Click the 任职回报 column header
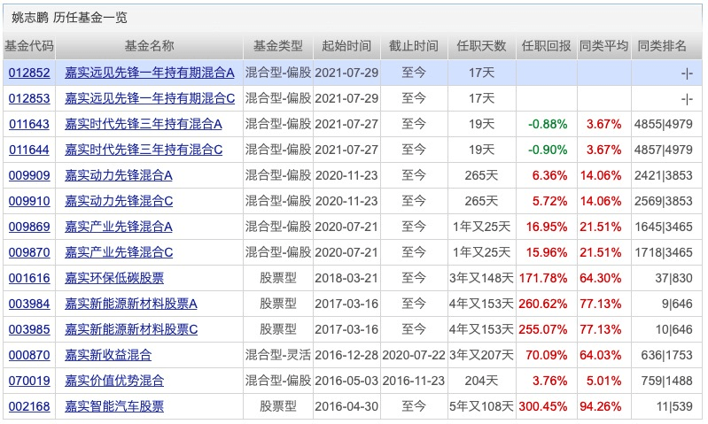 point(547,46)
